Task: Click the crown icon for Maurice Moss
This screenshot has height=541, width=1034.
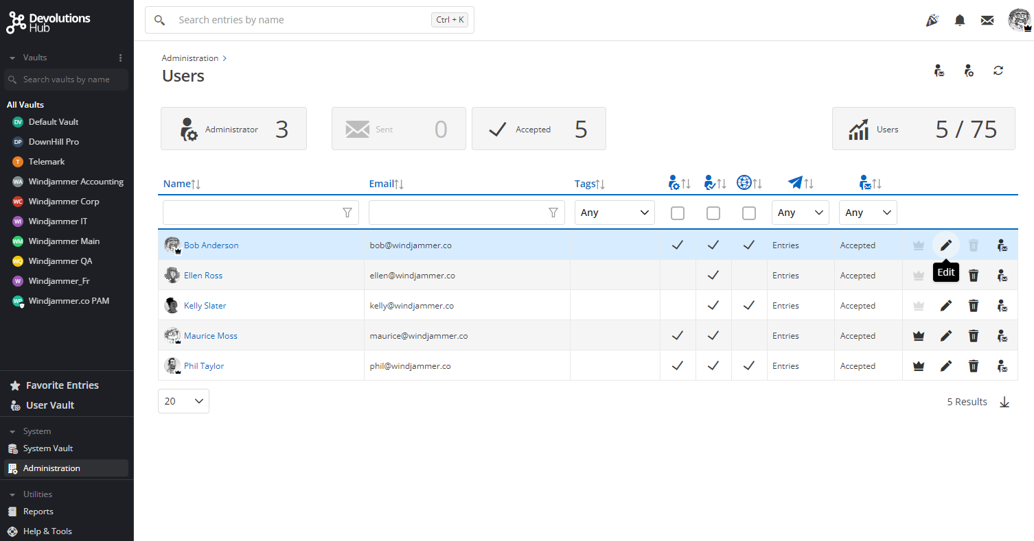Action: point(918,336)
